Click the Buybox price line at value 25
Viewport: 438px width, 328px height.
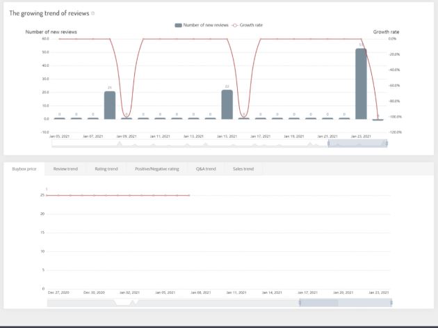118,196
